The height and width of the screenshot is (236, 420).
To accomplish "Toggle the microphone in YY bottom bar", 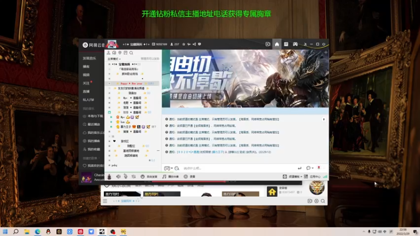I will coord(125,176).
